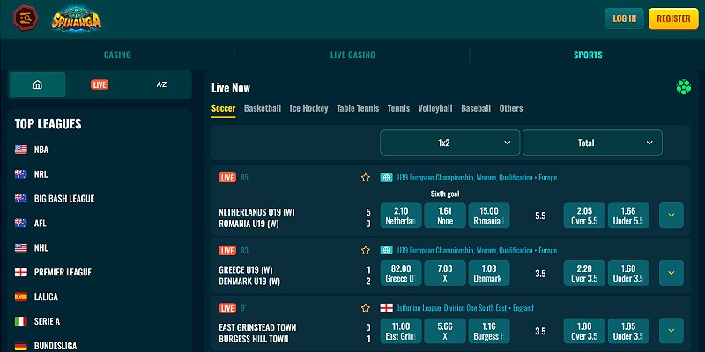Expand more markets for Netherlands U19 match
The width and height of the screenshot is (705, 352).
coord(672,216)
